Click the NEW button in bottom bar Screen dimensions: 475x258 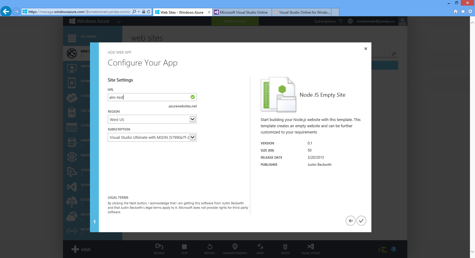tap(81, 249)
